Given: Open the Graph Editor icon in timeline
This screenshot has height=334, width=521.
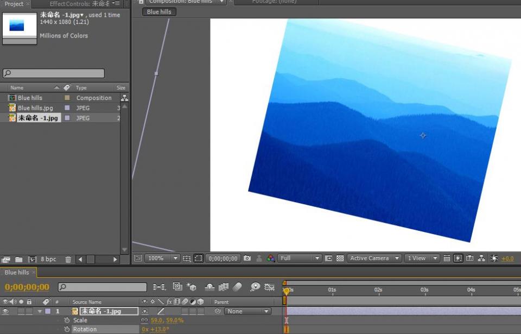Looking at the screenshot, I should tap(269, 287).
